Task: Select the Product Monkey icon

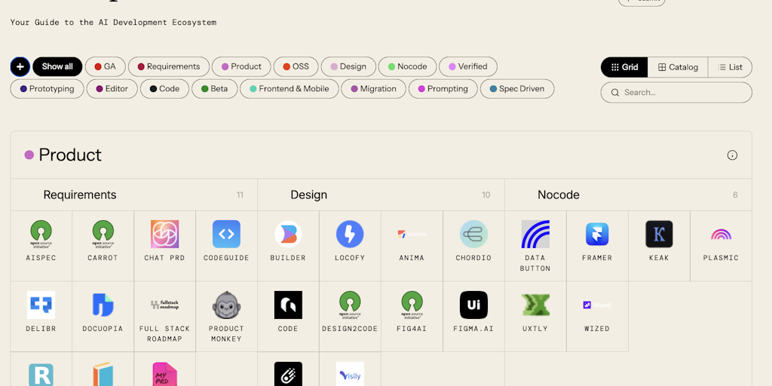Action: coord(226,305)
